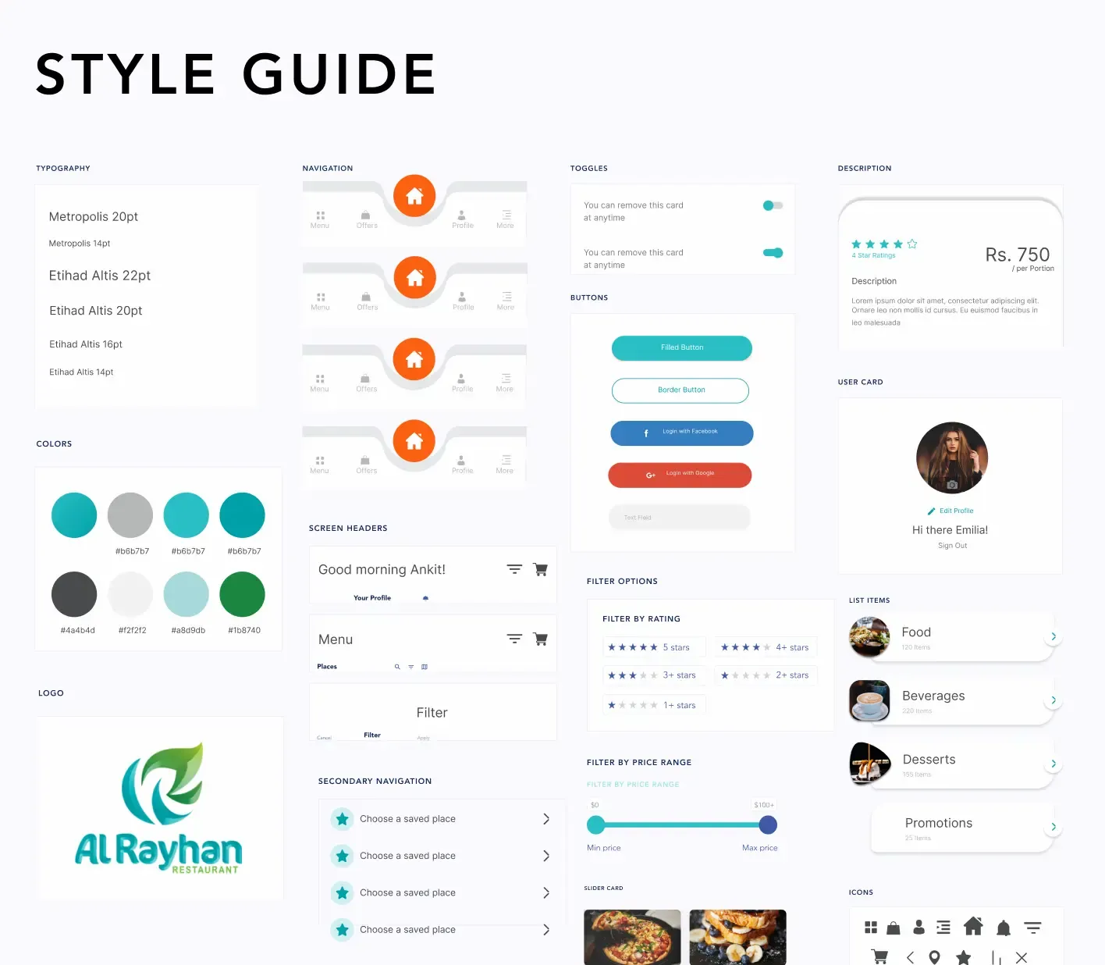Image resolution: width=1105 pixels, height=965 pixels.
Task: Click the bell icon in the Icons panel
Action: click(x=1004, y=928)
